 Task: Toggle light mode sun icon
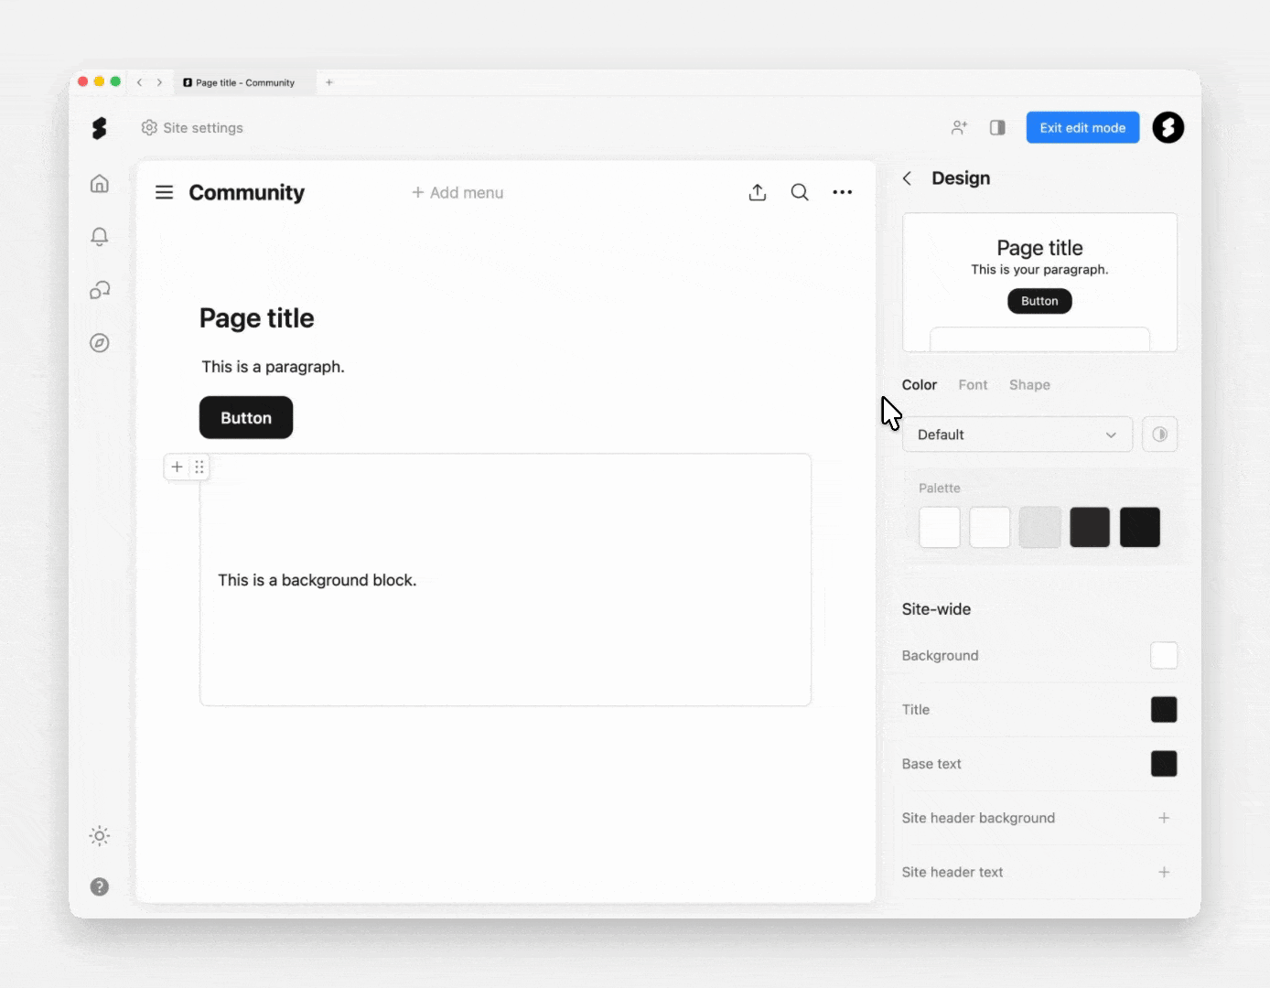tap(100, 835)
